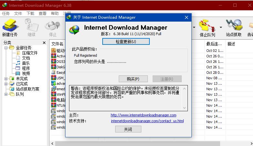
Task: Expand the 已完成 tree node
Action: [6, 84]
